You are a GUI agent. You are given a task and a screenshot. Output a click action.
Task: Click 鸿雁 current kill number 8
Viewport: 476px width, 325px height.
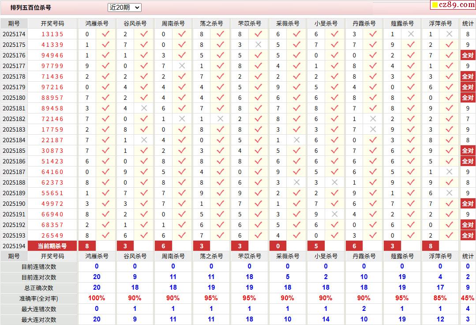click(x=87, y=246)
